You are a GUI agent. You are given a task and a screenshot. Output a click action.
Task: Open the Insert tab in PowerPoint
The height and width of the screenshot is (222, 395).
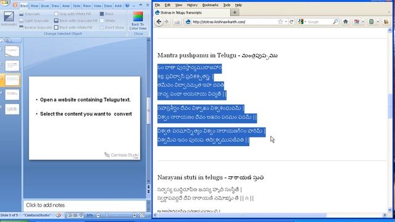point(45,6)
